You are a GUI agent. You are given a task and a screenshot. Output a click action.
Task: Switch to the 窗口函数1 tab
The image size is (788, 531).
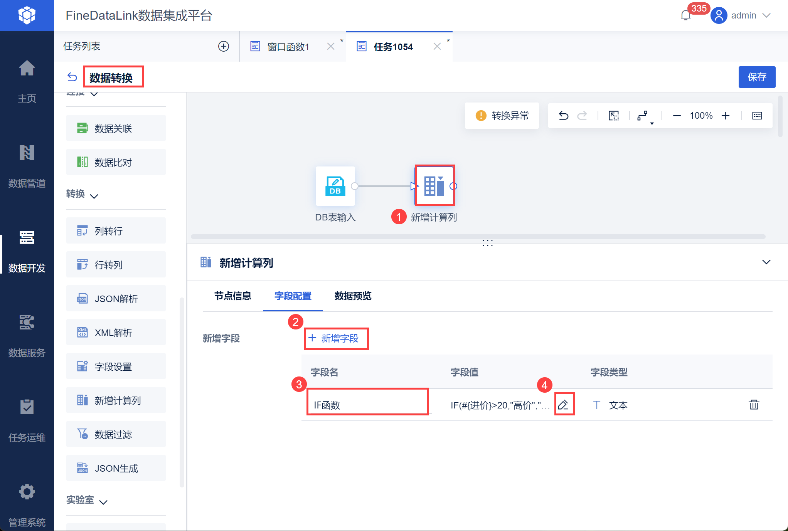click(288, 47)
